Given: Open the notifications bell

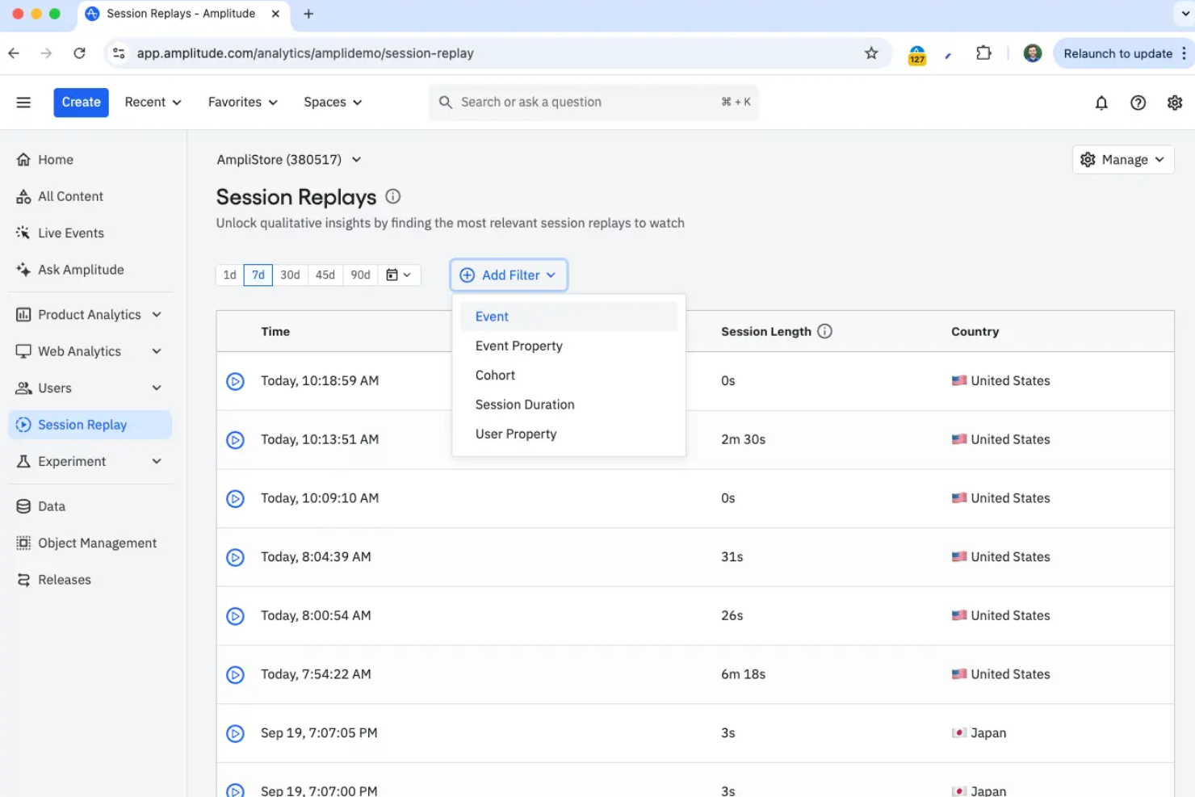Looking at the screenshot, I should tap(1101, 103).
